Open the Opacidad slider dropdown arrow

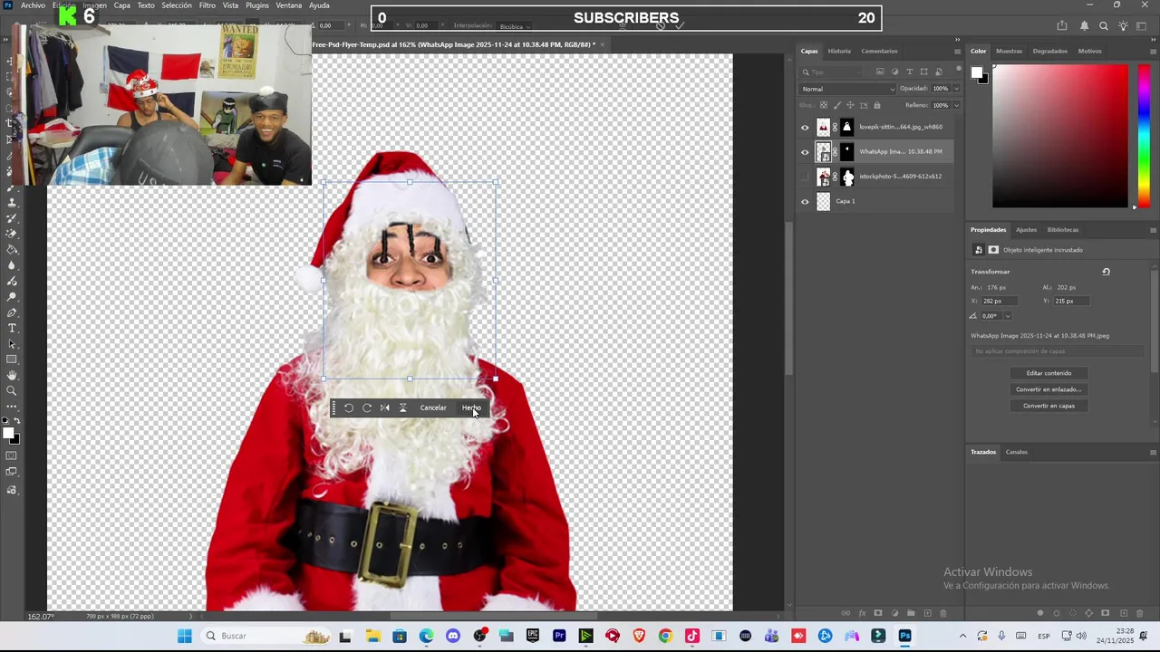point(956,89)
